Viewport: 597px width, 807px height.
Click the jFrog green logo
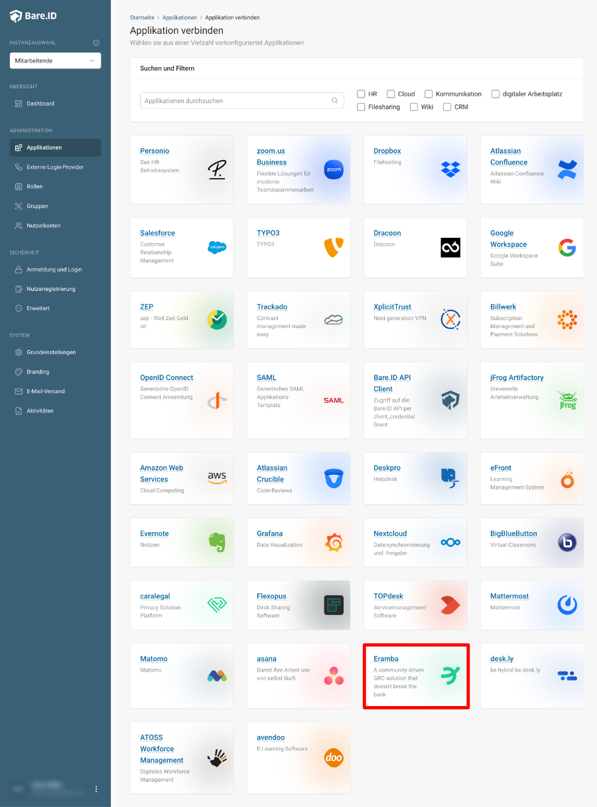coord(567,401)
